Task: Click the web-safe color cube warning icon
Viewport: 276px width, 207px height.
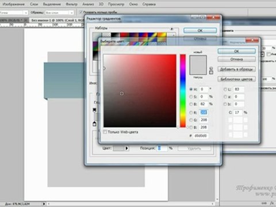Action: coord(211,68)
